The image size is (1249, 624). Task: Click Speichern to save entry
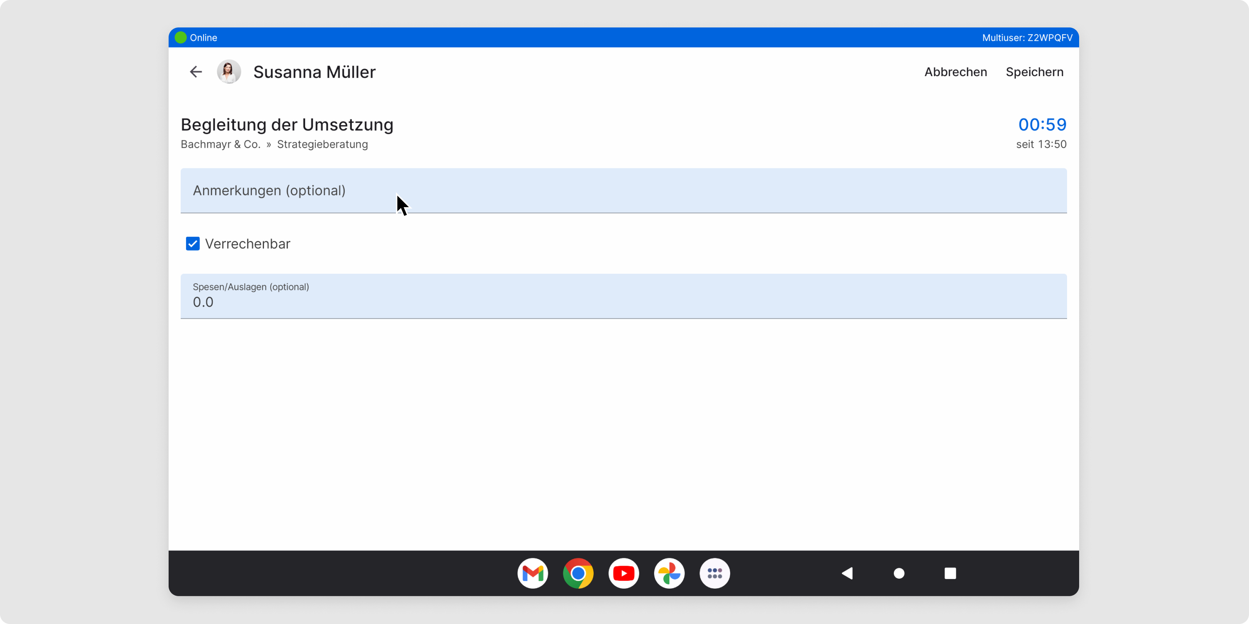coord(1034,72)
